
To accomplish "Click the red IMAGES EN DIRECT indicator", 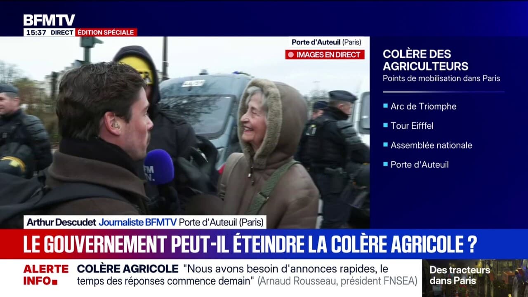I will (x=325, y=54).
